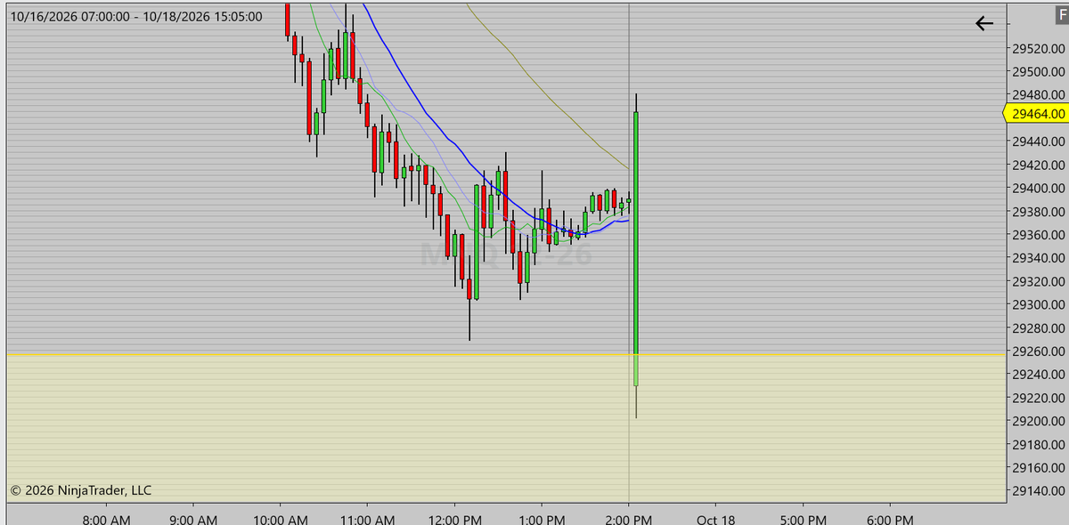Click the 29180.00 price axis label
Screen dimensions: 1069x525
[x=1039, y=444]
